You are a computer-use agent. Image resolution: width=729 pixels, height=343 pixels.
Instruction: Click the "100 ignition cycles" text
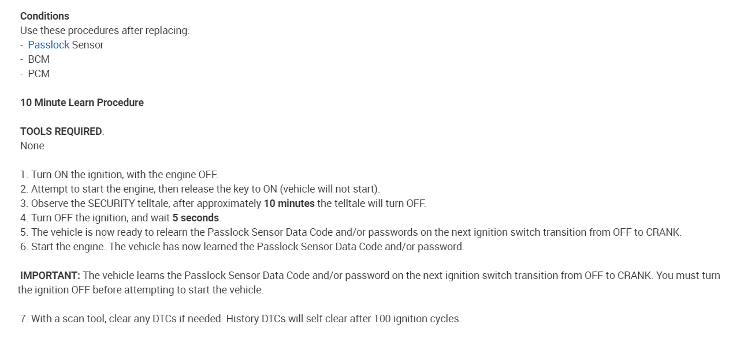(x=417, y=319)
